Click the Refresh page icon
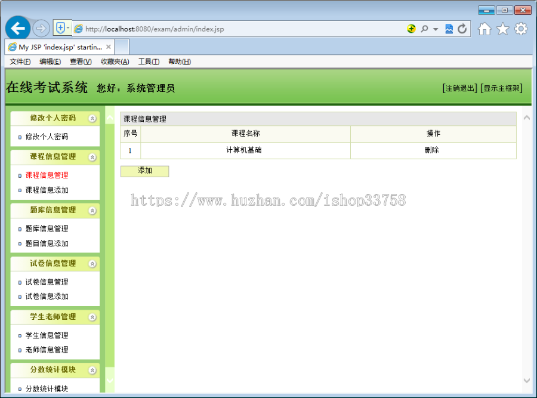537x398 pixels. pos(462,28)
